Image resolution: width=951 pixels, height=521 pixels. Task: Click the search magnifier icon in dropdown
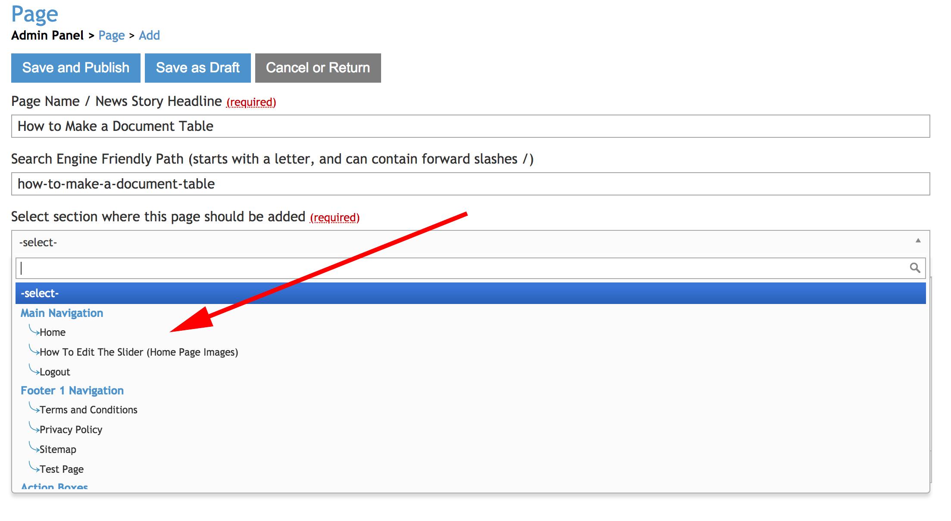[x=914, y=267]
